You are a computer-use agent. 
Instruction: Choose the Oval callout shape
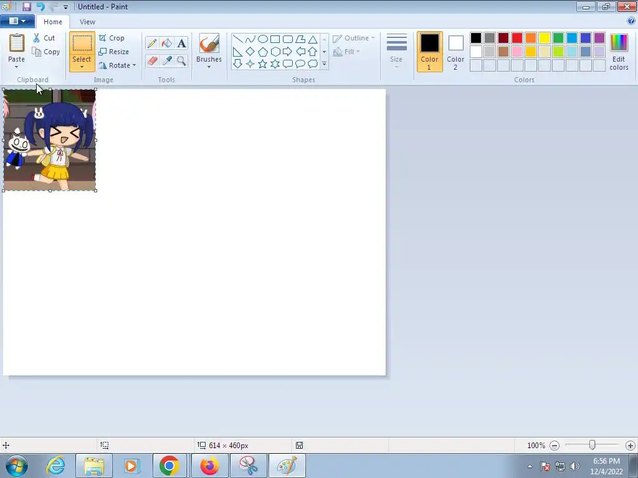(300, 64)
